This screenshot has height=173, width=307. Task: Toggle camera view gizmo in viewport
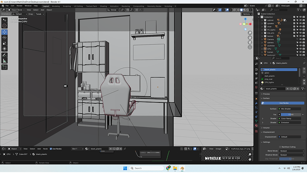click(x=250, y=43)
